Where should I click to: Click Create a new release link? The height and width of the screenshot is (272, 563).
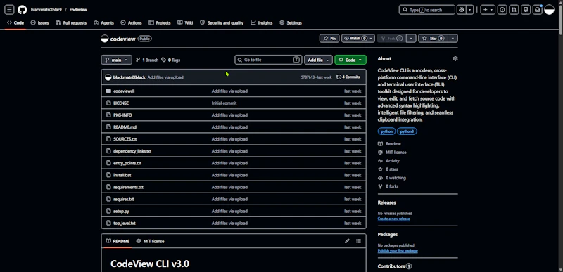[x=393, y=219]
